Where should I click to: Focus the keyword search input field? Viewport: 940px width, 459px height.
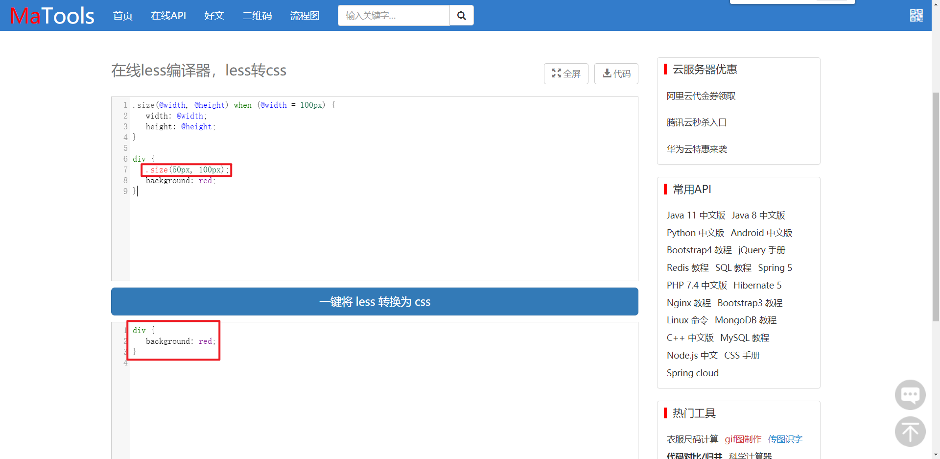click(394, 16)
